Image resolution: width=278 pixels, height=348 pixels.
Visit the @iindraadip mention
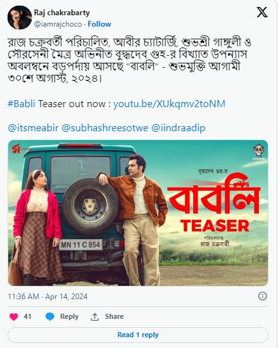[x=178, y=128]
